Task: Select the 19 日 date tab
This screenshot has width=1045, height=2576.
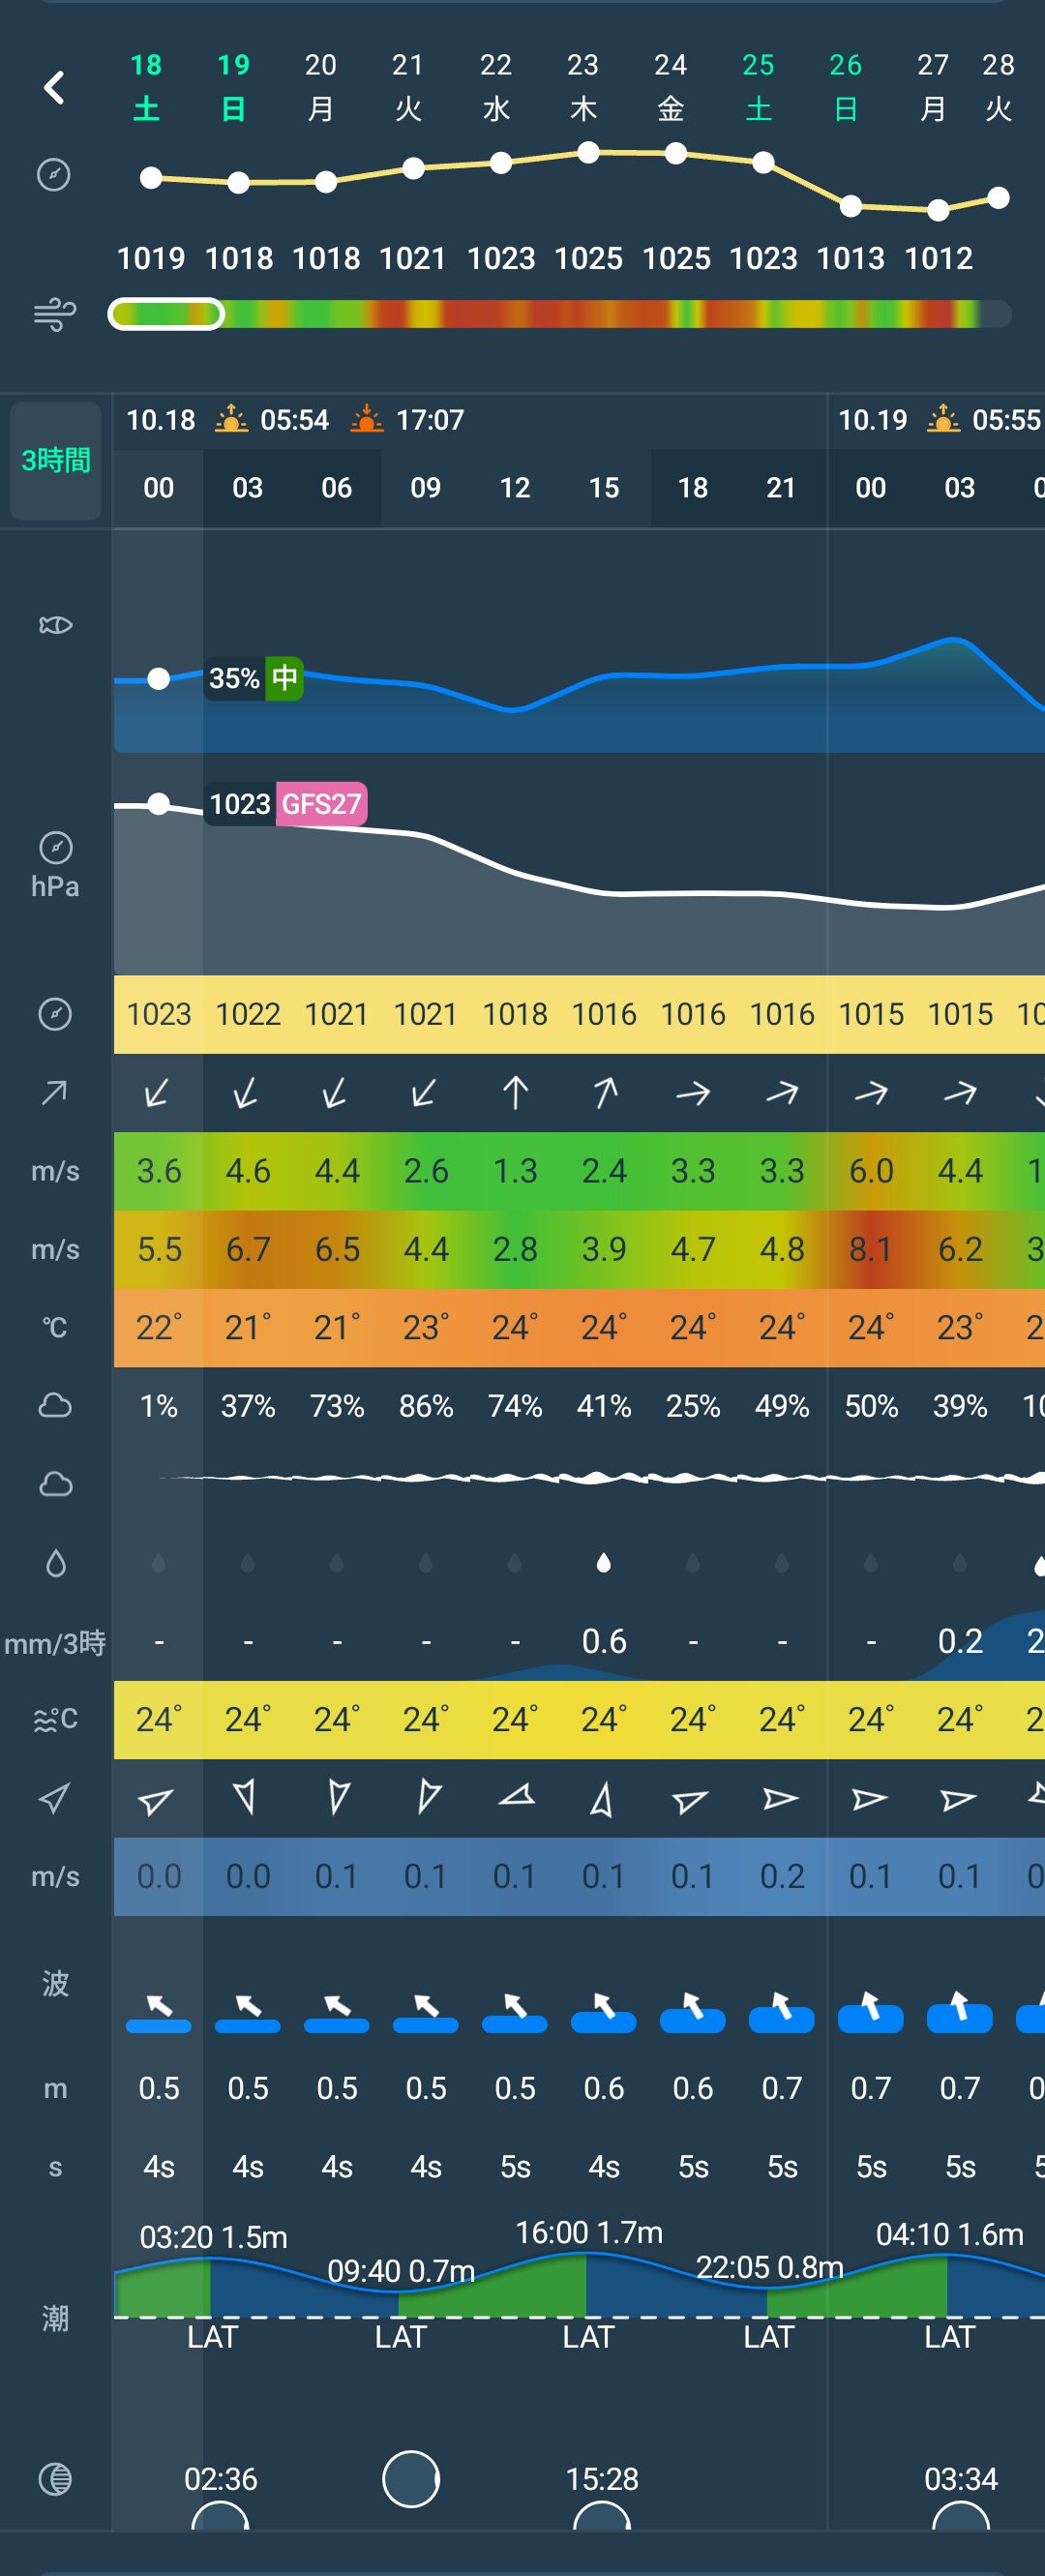Action: click(233, 87)
